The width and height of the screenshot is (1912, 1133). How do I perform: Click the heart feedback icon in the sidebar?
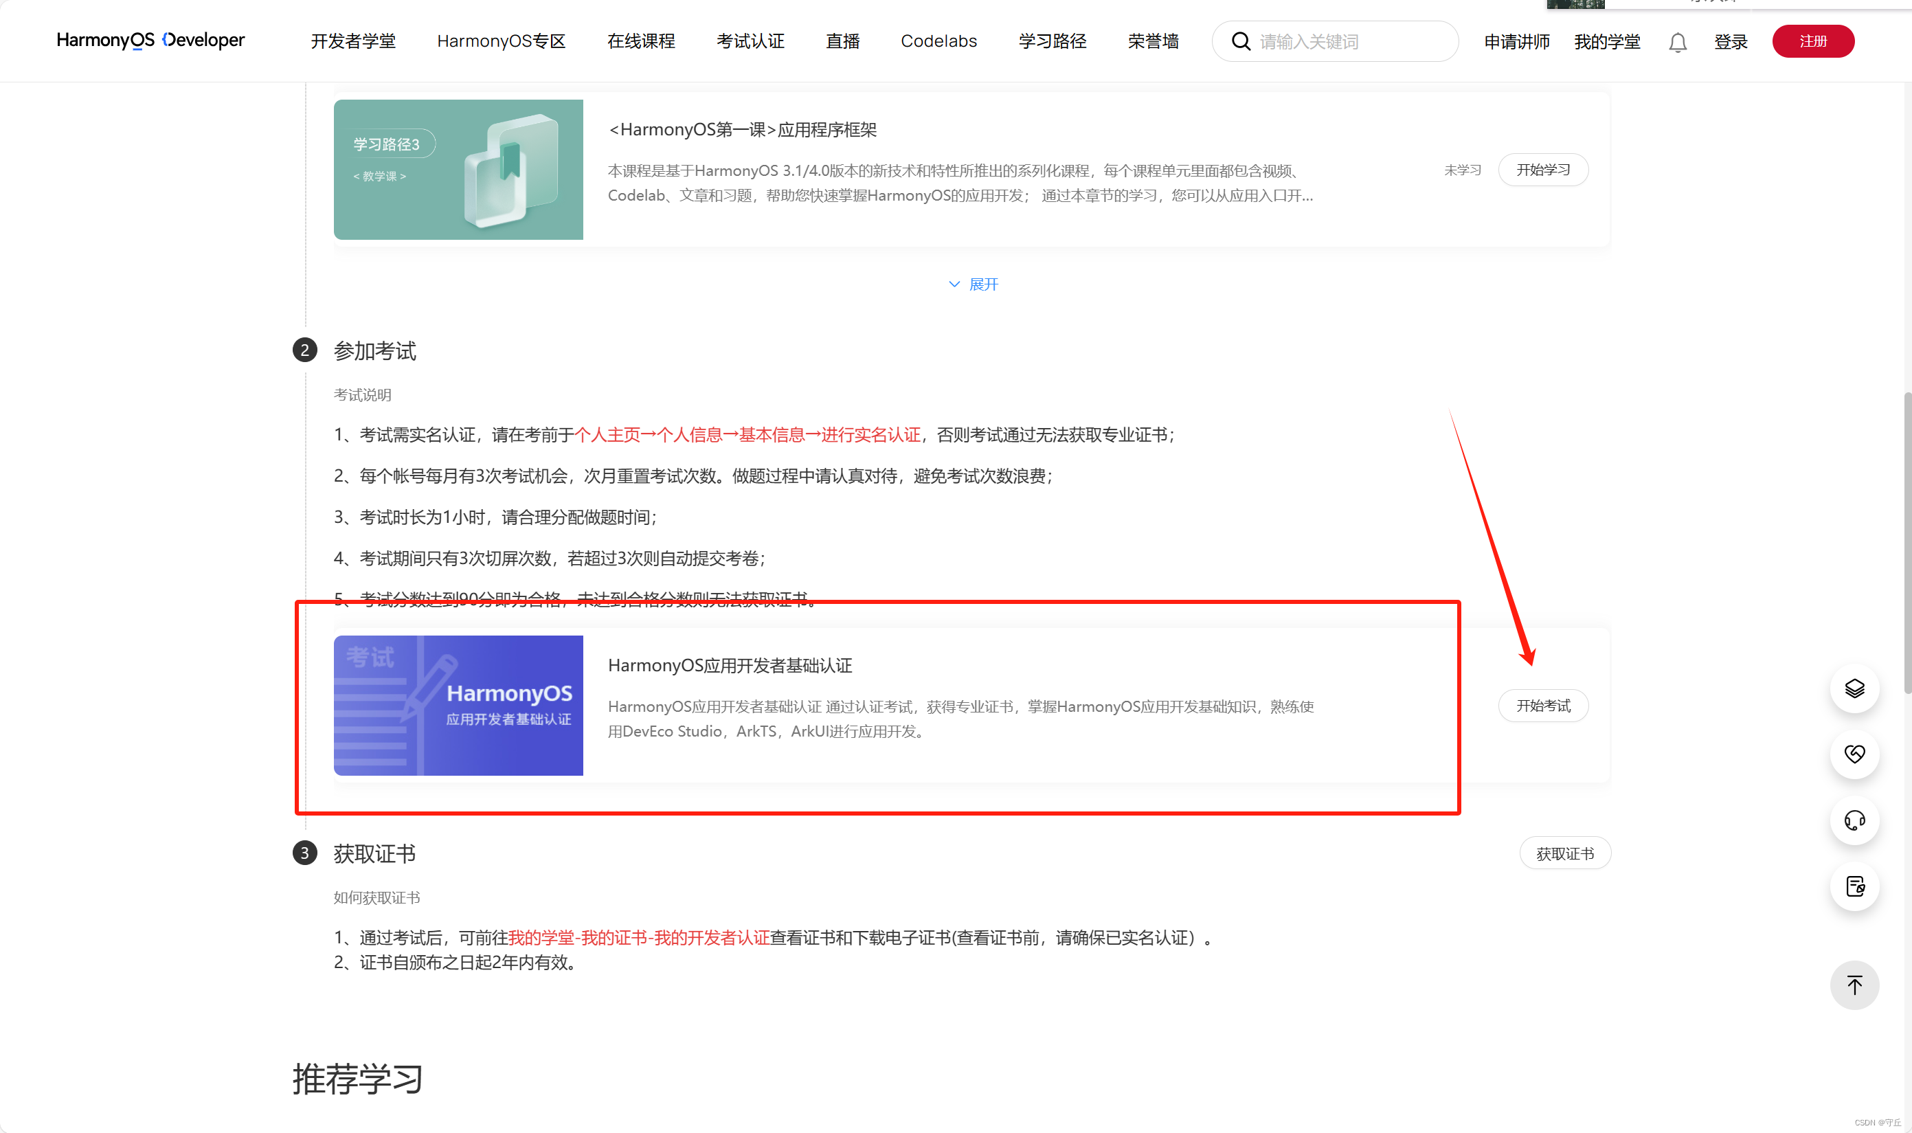(x=1854, y=754)
